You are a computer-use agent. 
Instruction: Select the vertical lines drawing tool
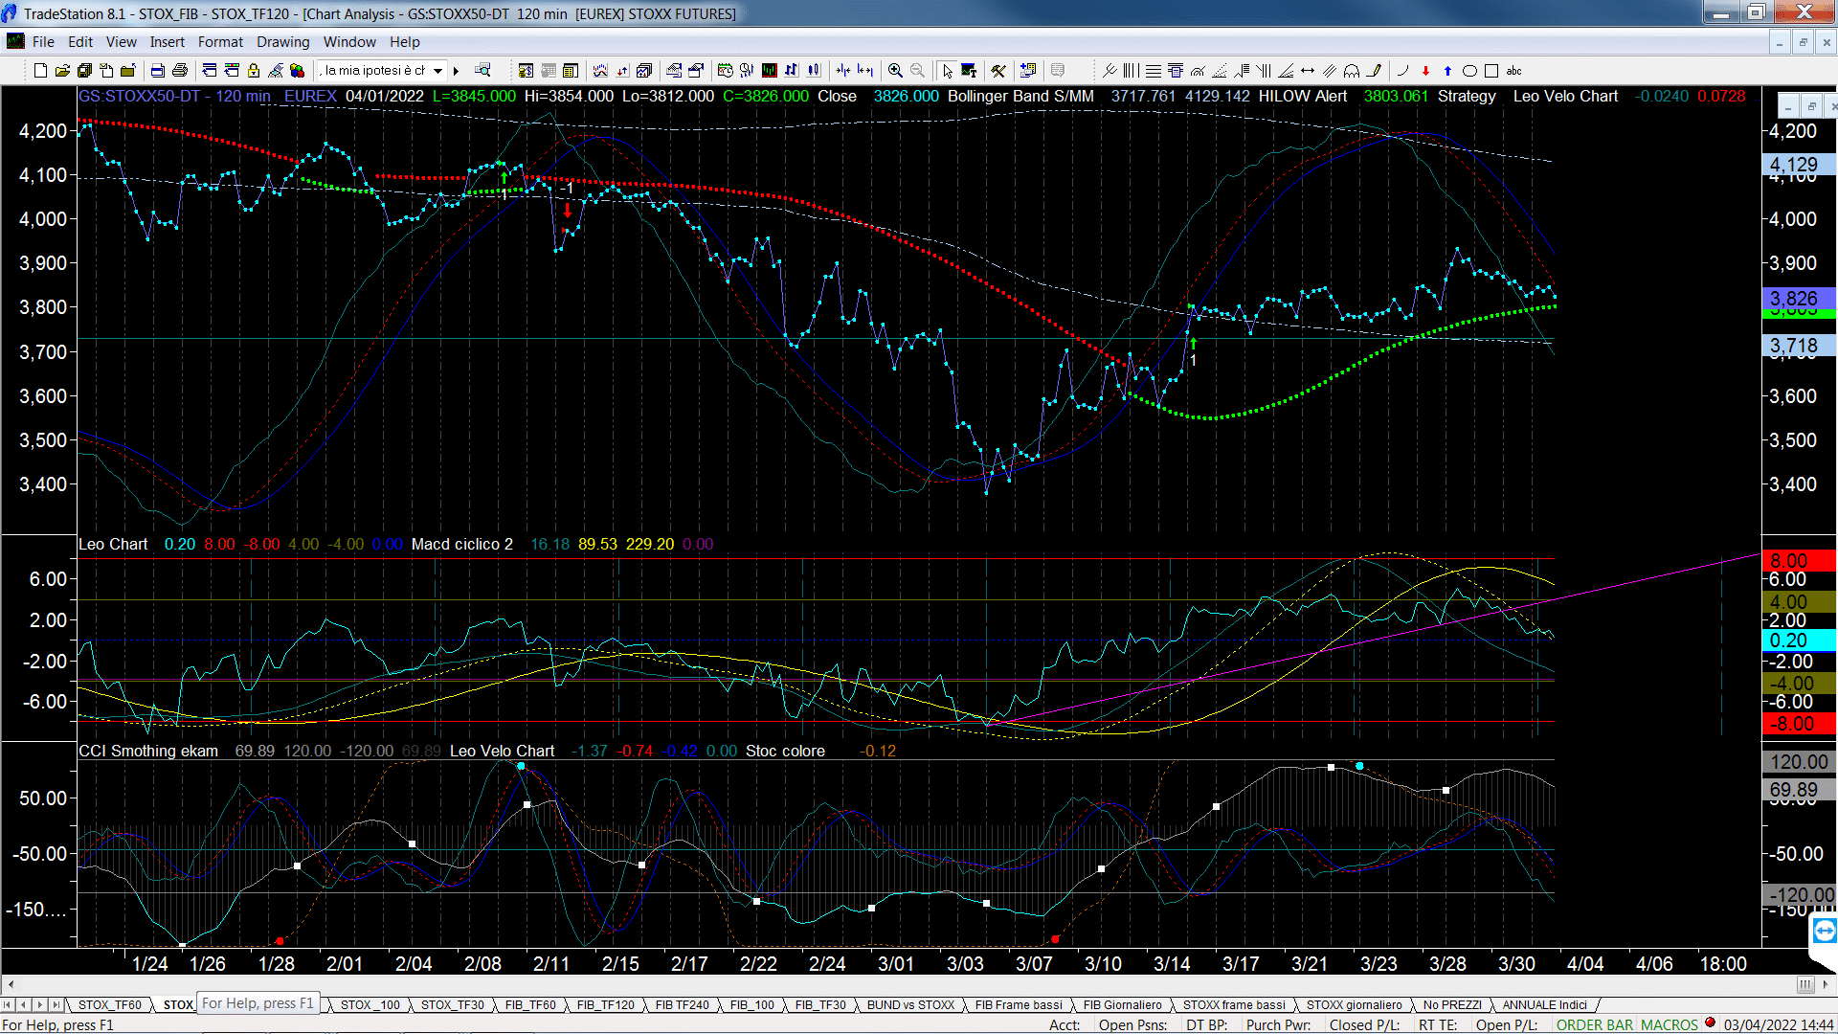[1131, 70]
